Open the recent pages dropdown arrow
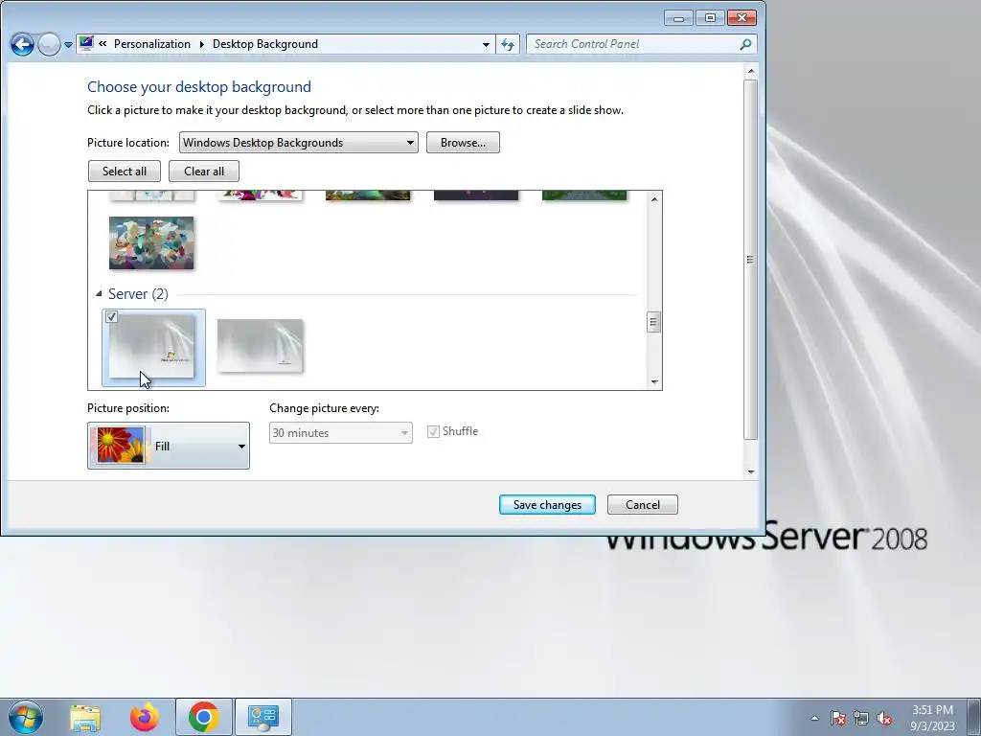This screenshot has width=981, height=736. point(68,45)
